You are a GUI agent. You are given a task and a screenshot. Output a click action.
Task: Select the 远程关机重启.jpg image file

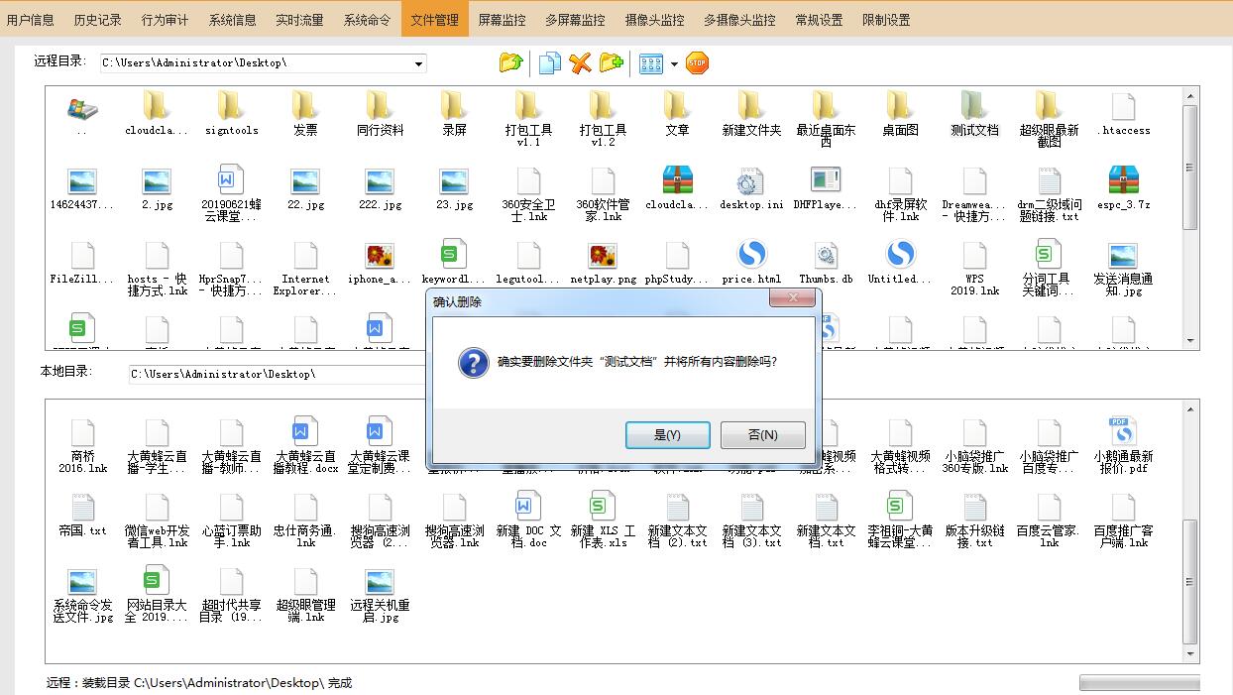[380, 595]
